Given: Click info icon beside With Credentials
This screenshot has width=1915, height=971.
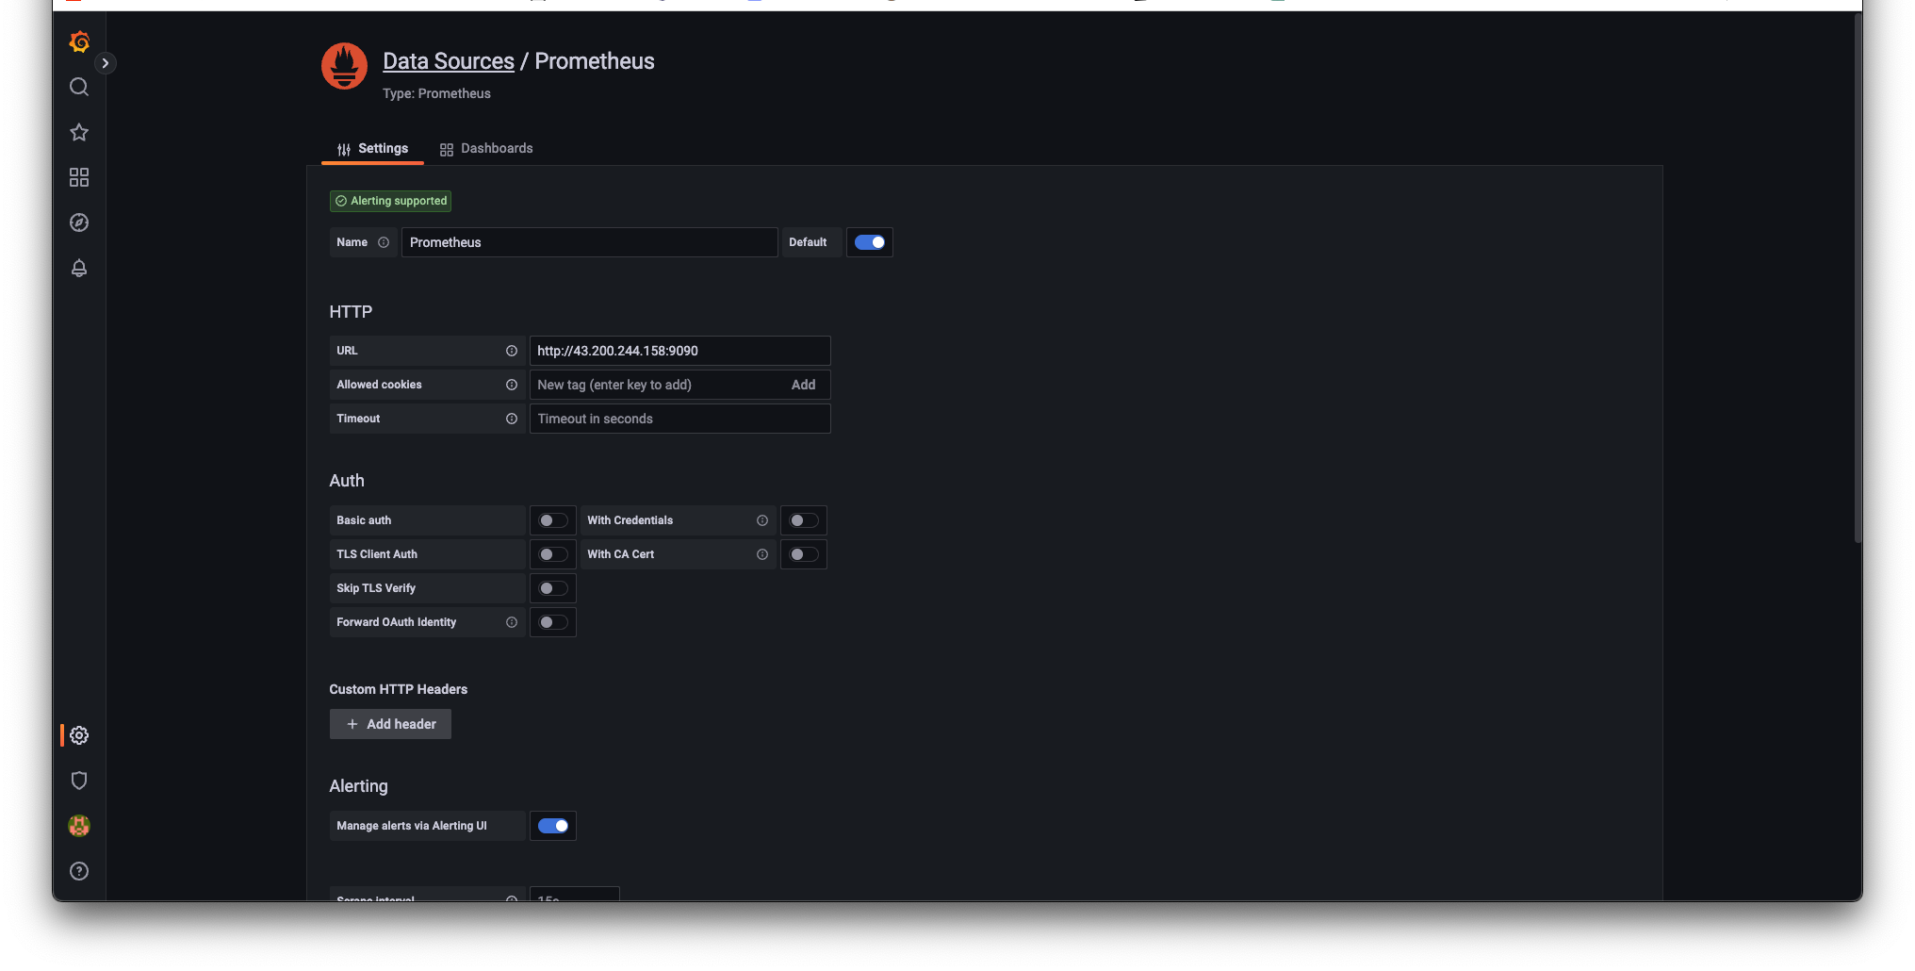Looking at the screenshot, I should [x=762, y=520].
